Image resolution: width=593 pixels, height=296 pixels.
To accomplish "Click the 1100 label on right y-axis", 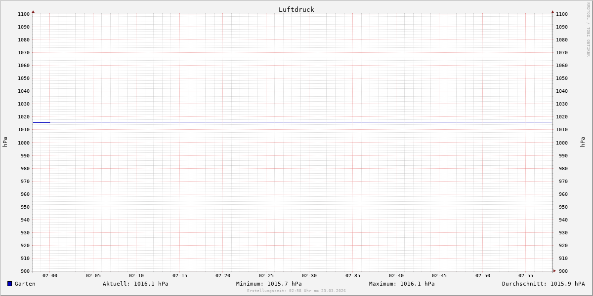I will click(562, 14).
